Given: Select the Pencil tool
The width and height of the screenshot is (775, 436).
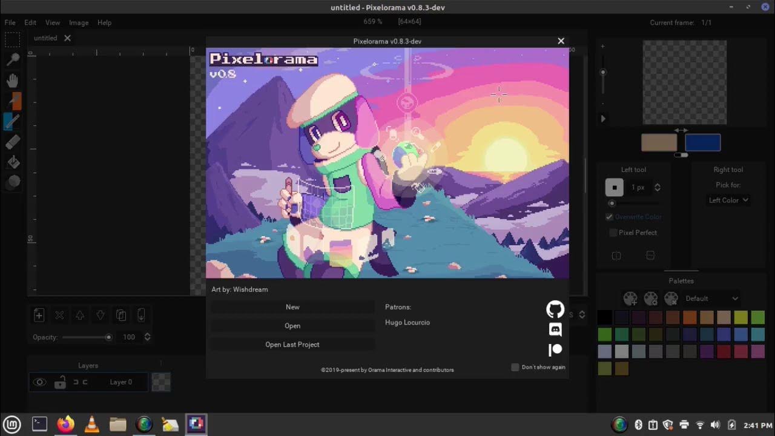Looking at the screenshot, I should [13, 121].
